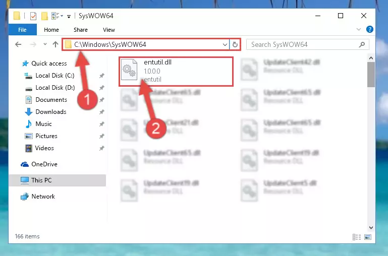Close the SysWOW64 window
The height and width of the screenshot is (256, 388).
point(363,16)
